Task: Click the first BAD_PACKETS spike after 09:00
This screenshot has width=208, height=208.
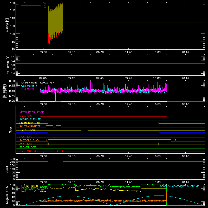Action: 58,151
